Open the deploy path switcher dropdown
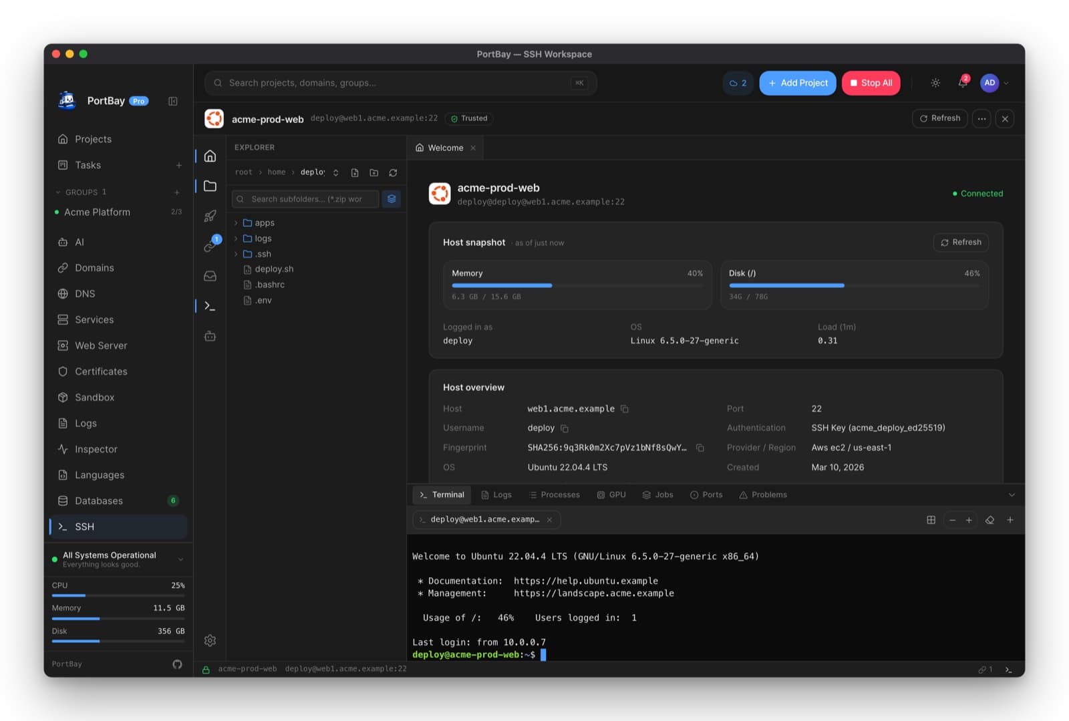The height and width of the screenshot is (721, 1069). (x=335, y=172)
